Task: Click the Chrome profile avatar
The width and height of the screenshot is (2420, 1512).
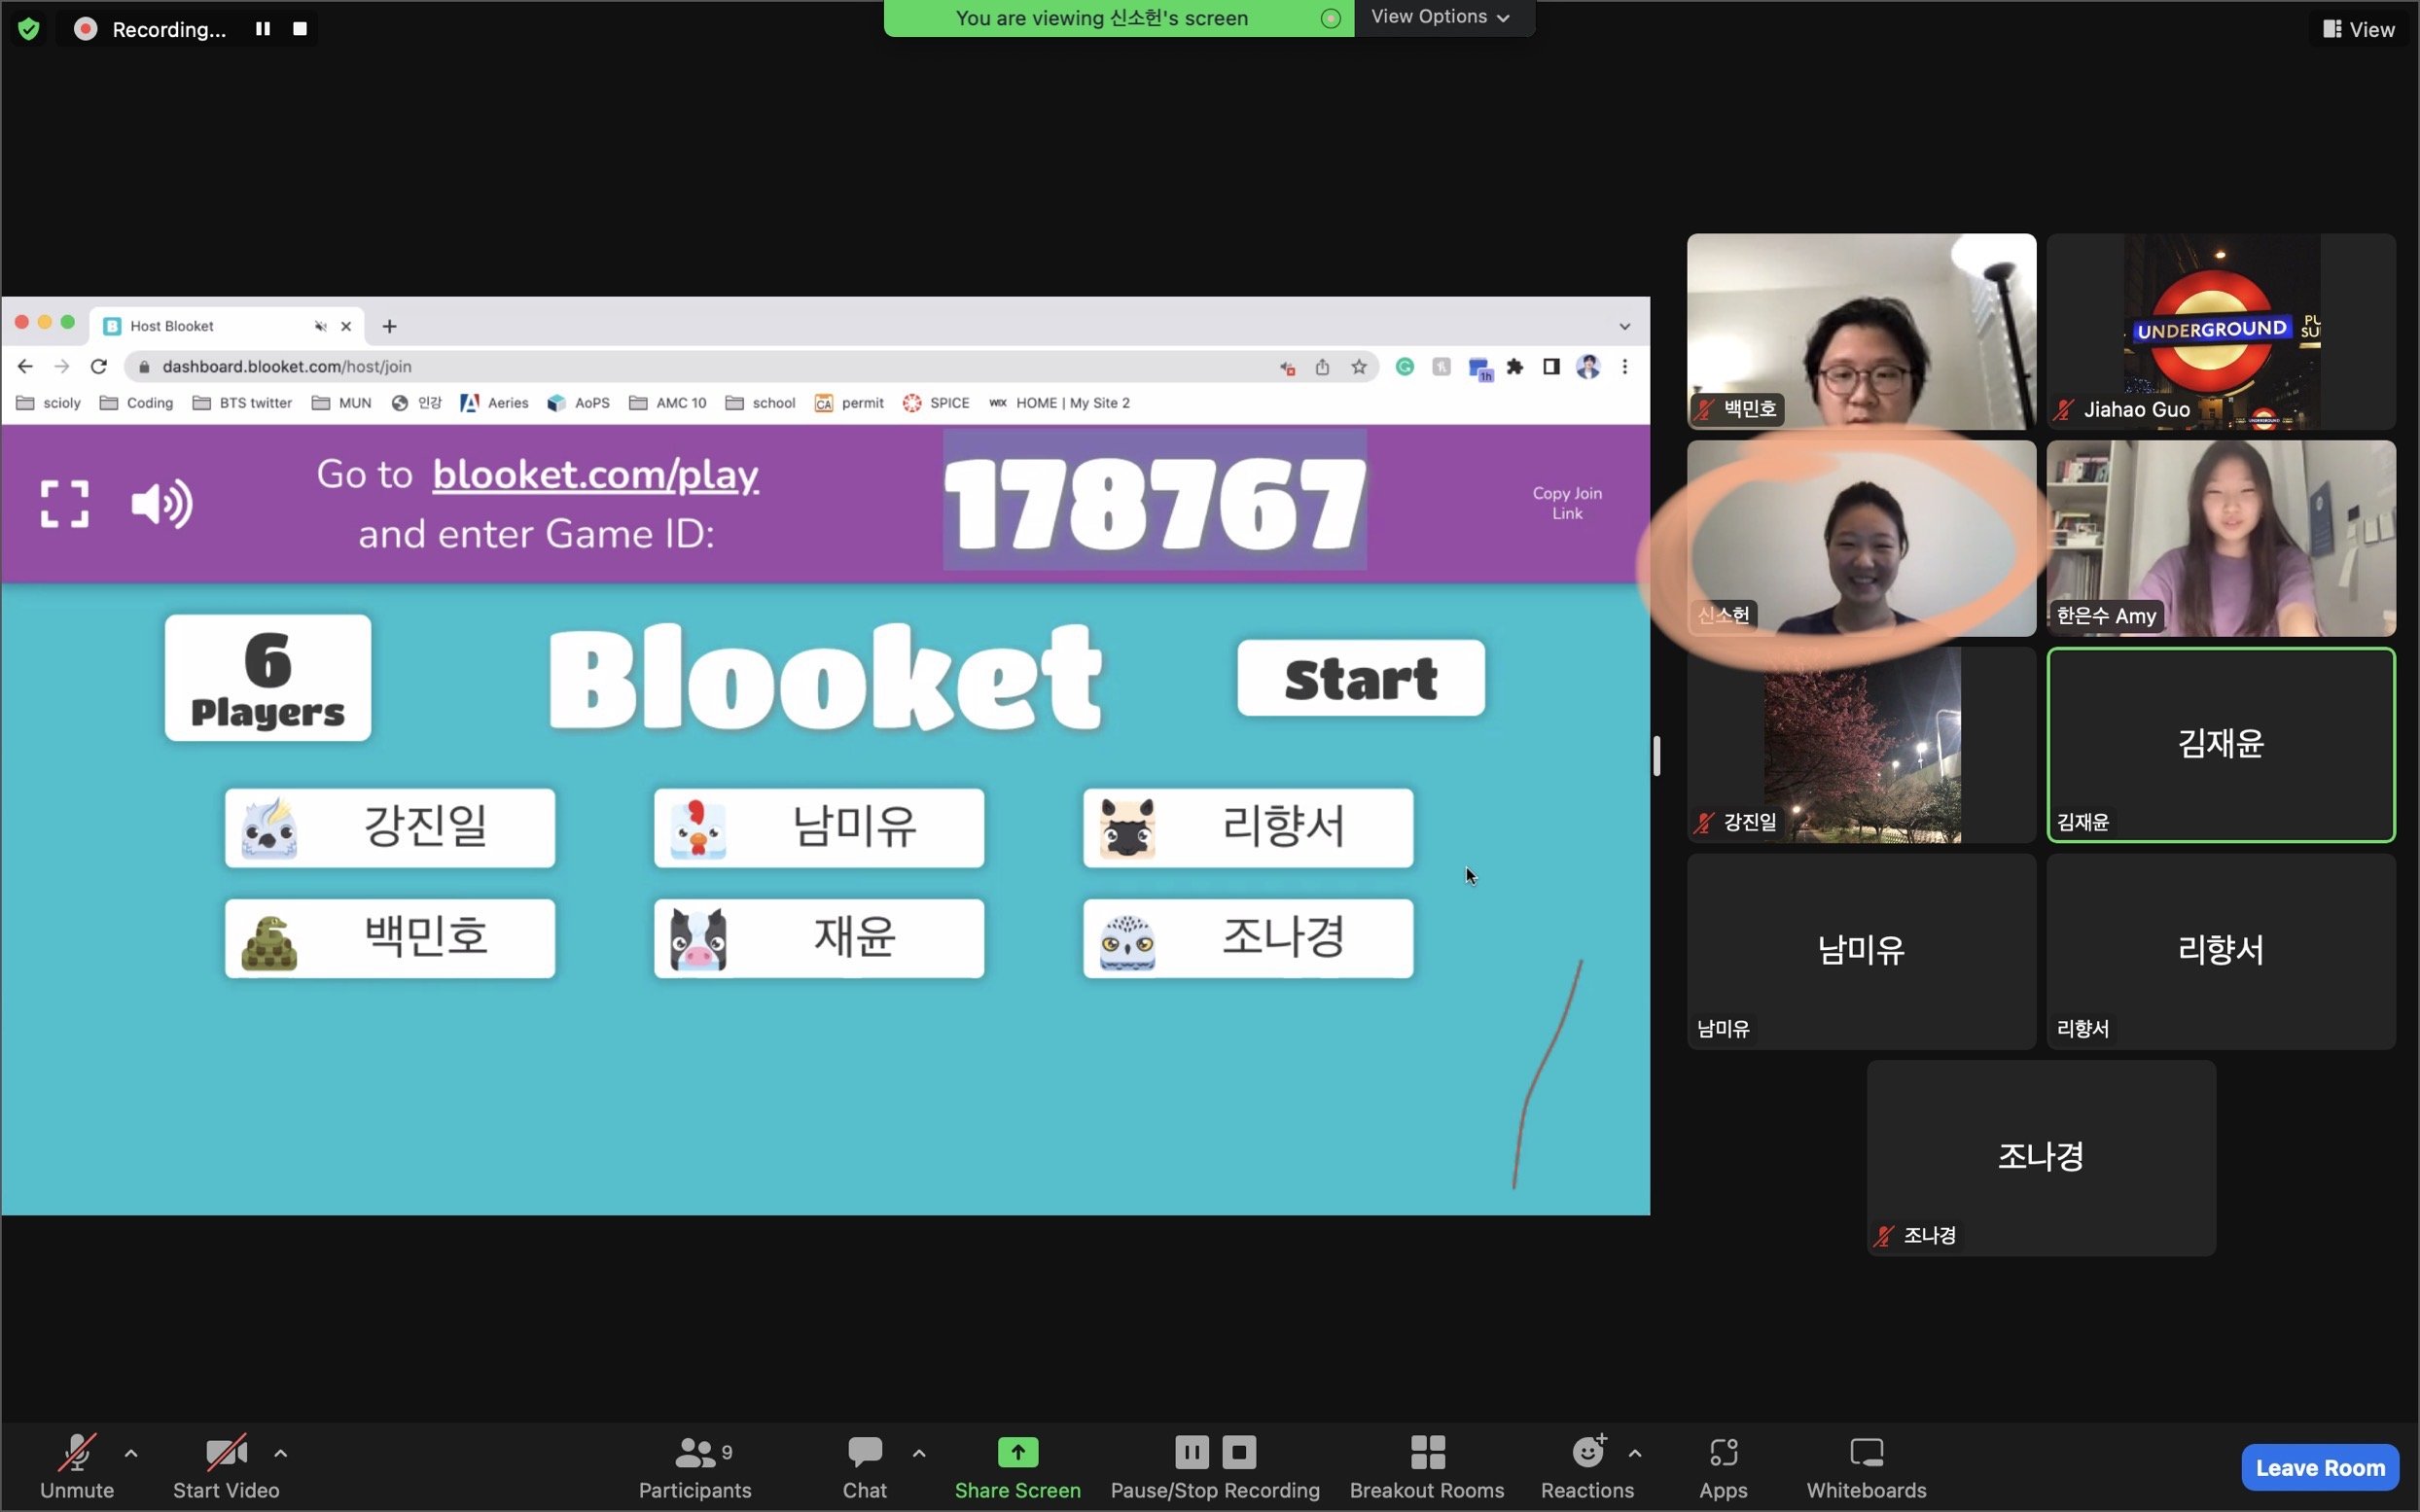Action: [1588, 367]
